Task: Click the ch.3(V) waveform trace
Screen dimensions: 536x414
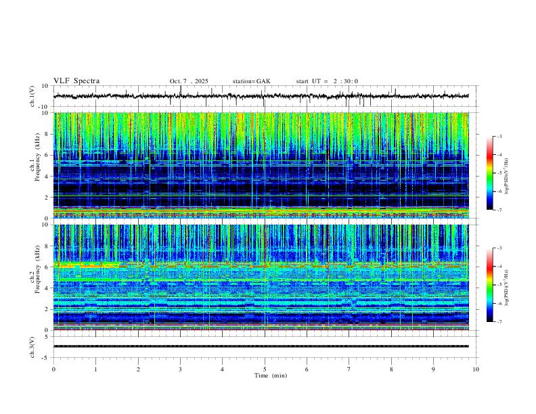Action: click(261, 346)
